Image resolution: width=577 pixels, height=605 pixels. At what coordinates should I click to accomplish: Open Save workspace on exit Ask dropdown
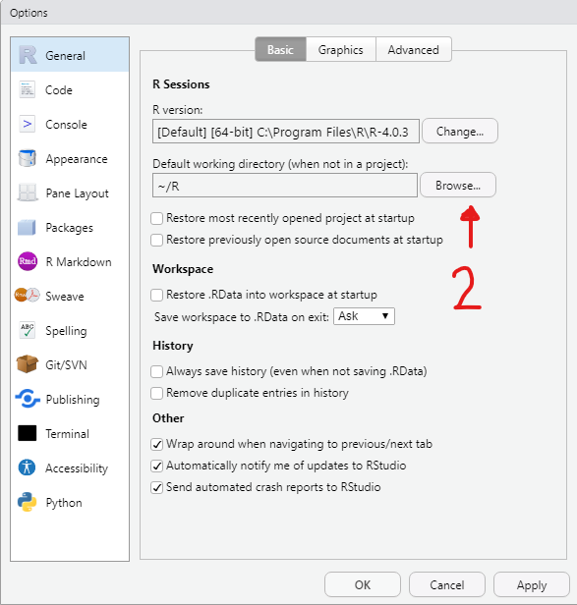(364, 316)
